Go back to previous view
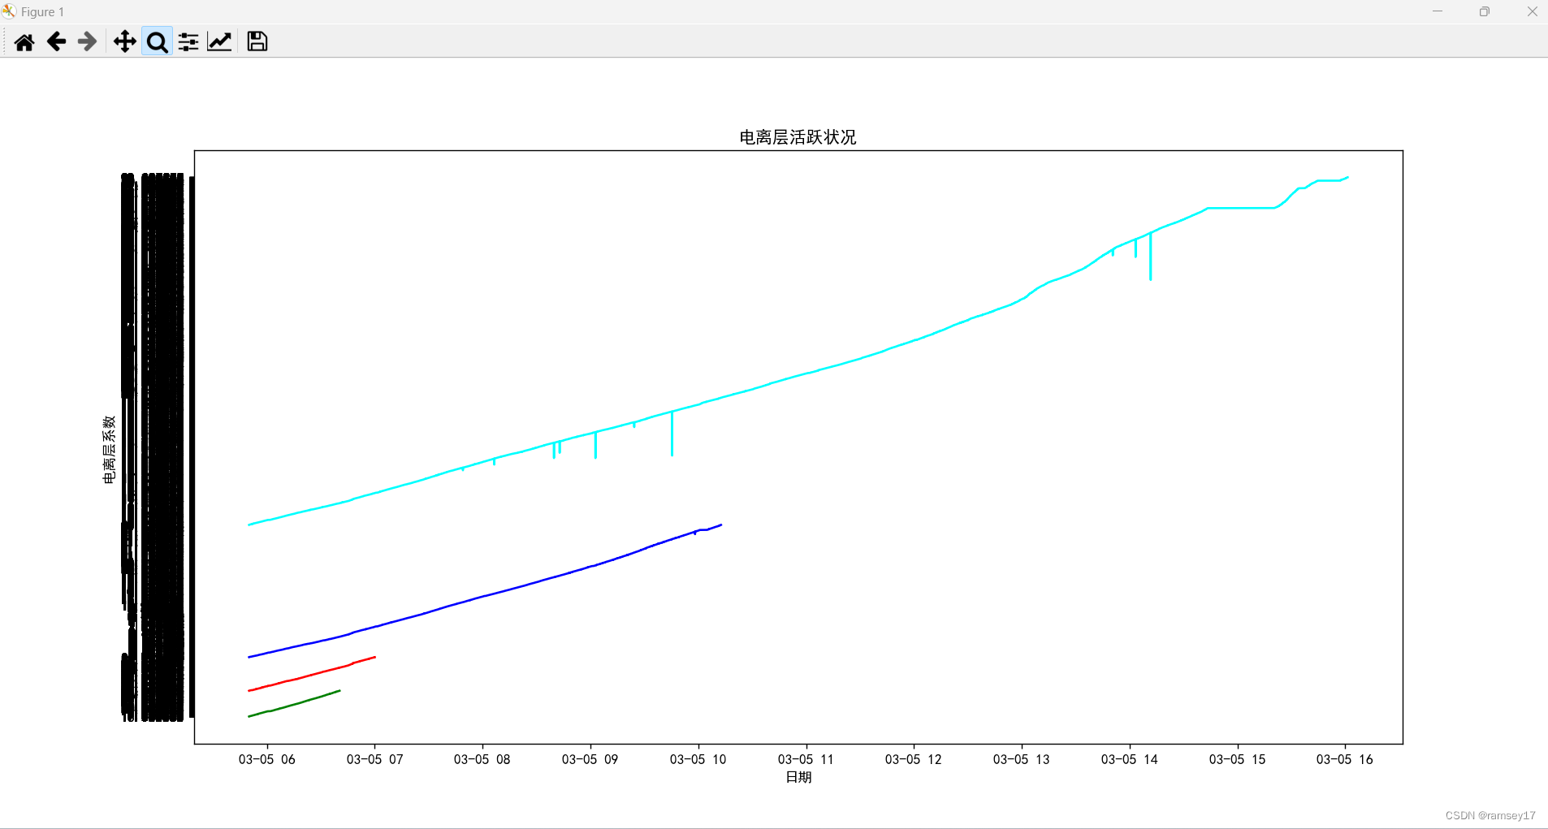This screenshot has width=1548, height=829. coord(56,41)
